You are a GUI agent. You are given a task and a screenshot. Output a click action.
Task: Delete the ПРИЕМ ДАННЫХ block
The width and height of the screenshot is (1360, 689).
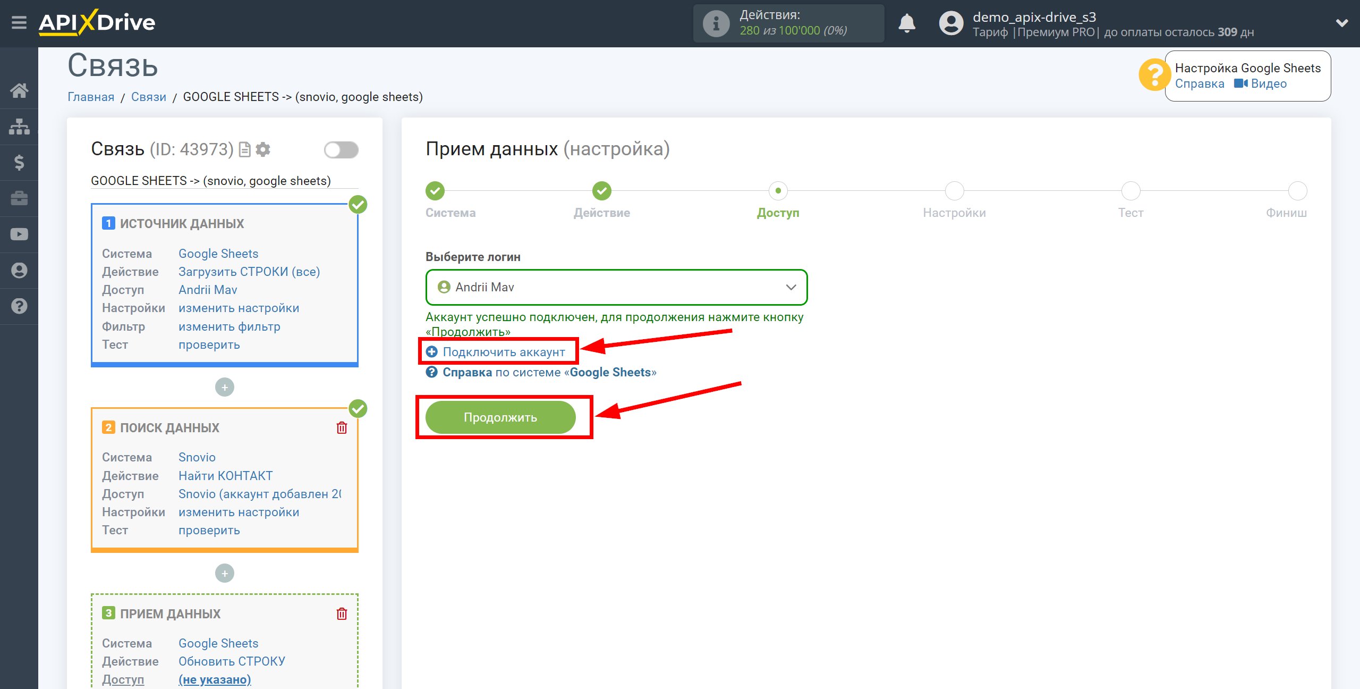[x=342, y=614]
